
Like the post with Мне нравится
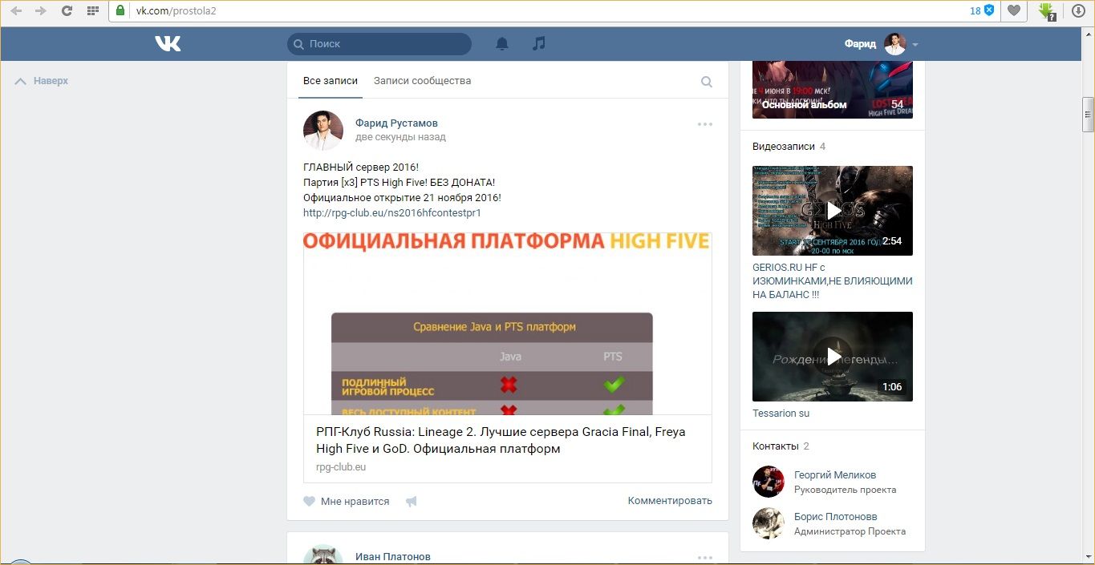point(347,502)
